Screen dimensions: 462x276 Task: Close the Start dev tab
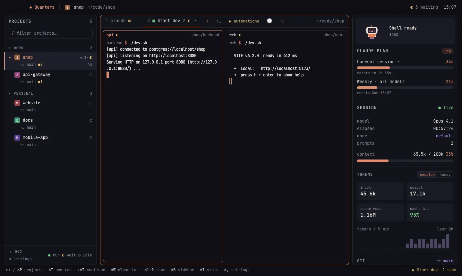[x=196, y=21]
